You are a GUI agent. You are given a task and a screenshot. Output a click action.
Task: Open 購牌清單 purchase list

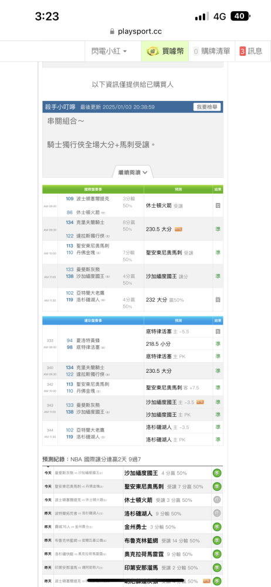click(x=212, y=51)
